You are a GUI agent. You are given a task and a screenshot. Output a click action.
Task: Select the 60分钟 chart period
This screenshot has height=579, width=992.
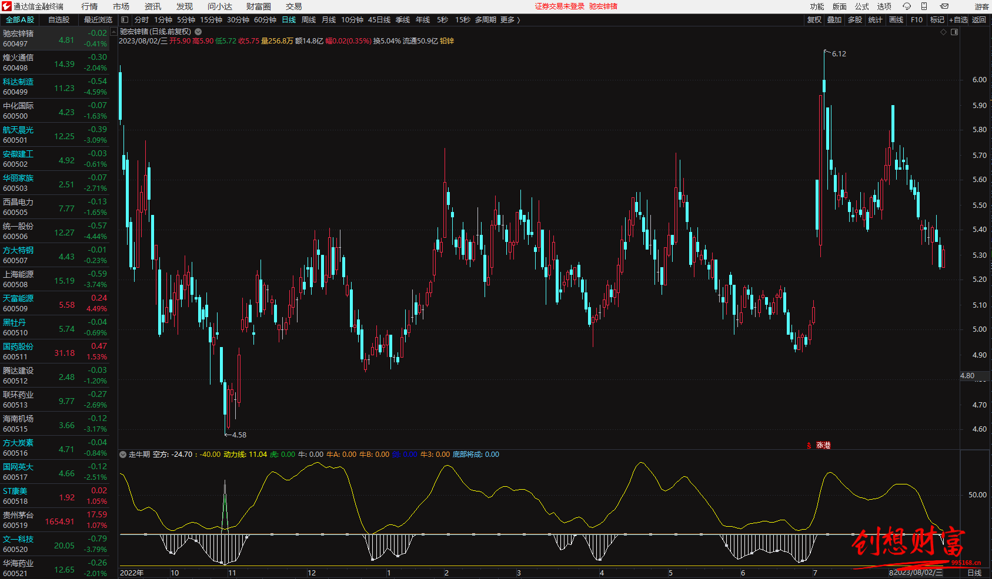(265, 20)
